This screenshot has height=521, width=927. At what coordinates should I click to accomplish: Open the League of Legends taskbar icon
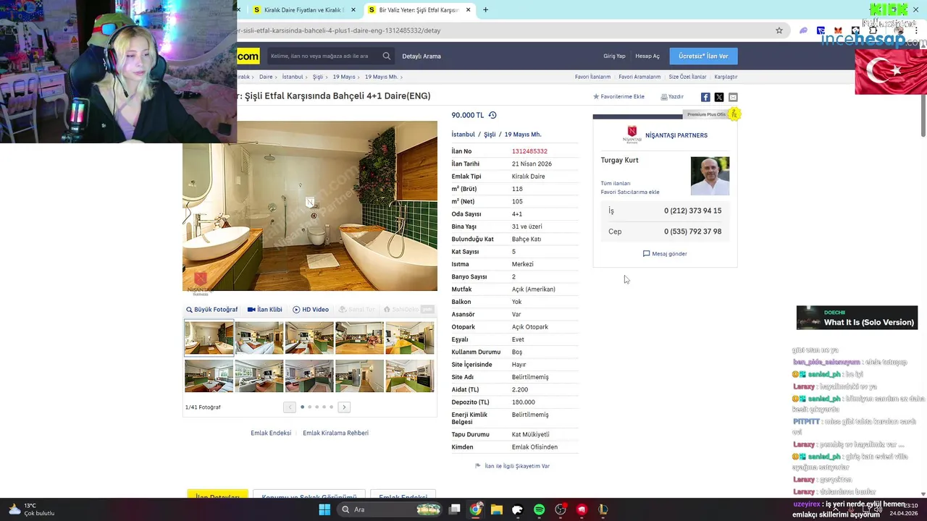pyautogui.click(x=603, y=509)
